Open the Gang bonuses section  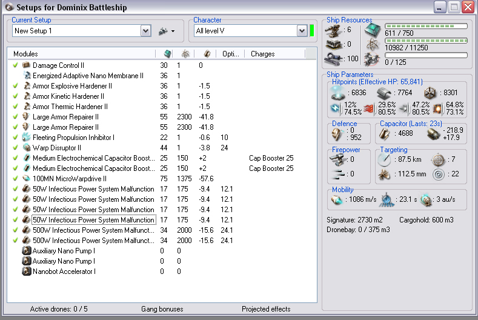coord(162,309)
